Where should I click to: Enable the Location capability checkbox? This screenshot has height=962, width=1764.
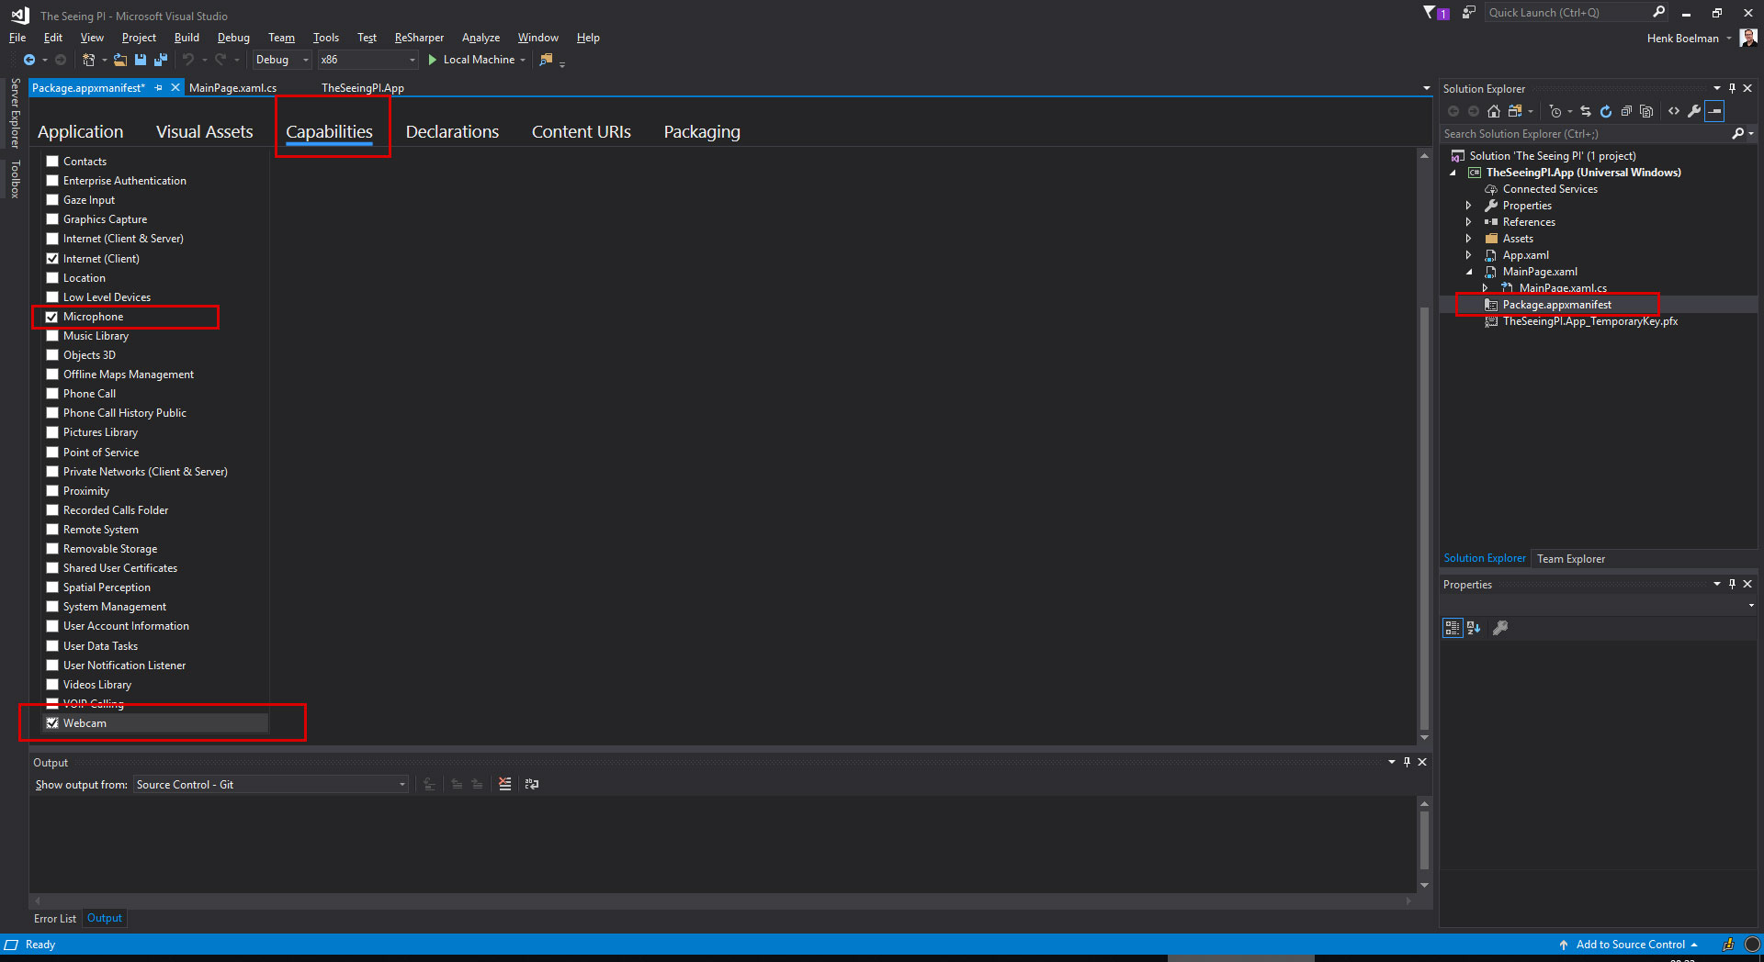(x=52, y=278)
